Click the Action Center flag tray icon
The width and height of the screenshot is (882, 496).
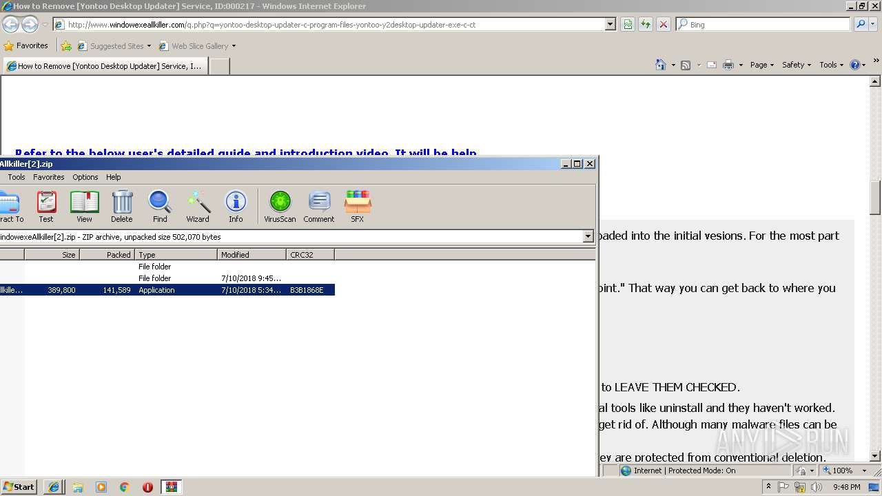tap(784, 487)
